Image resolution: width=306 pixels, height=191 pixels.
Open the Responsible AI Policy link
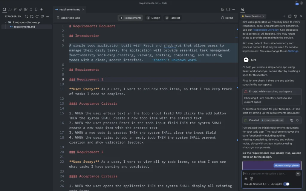click(265, 30)
